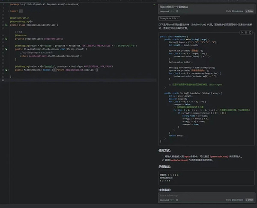Click gutter icon beside deepSeekClient field
Image resolution: width=257 pixels, height=208 pixels.
[6, 39]
